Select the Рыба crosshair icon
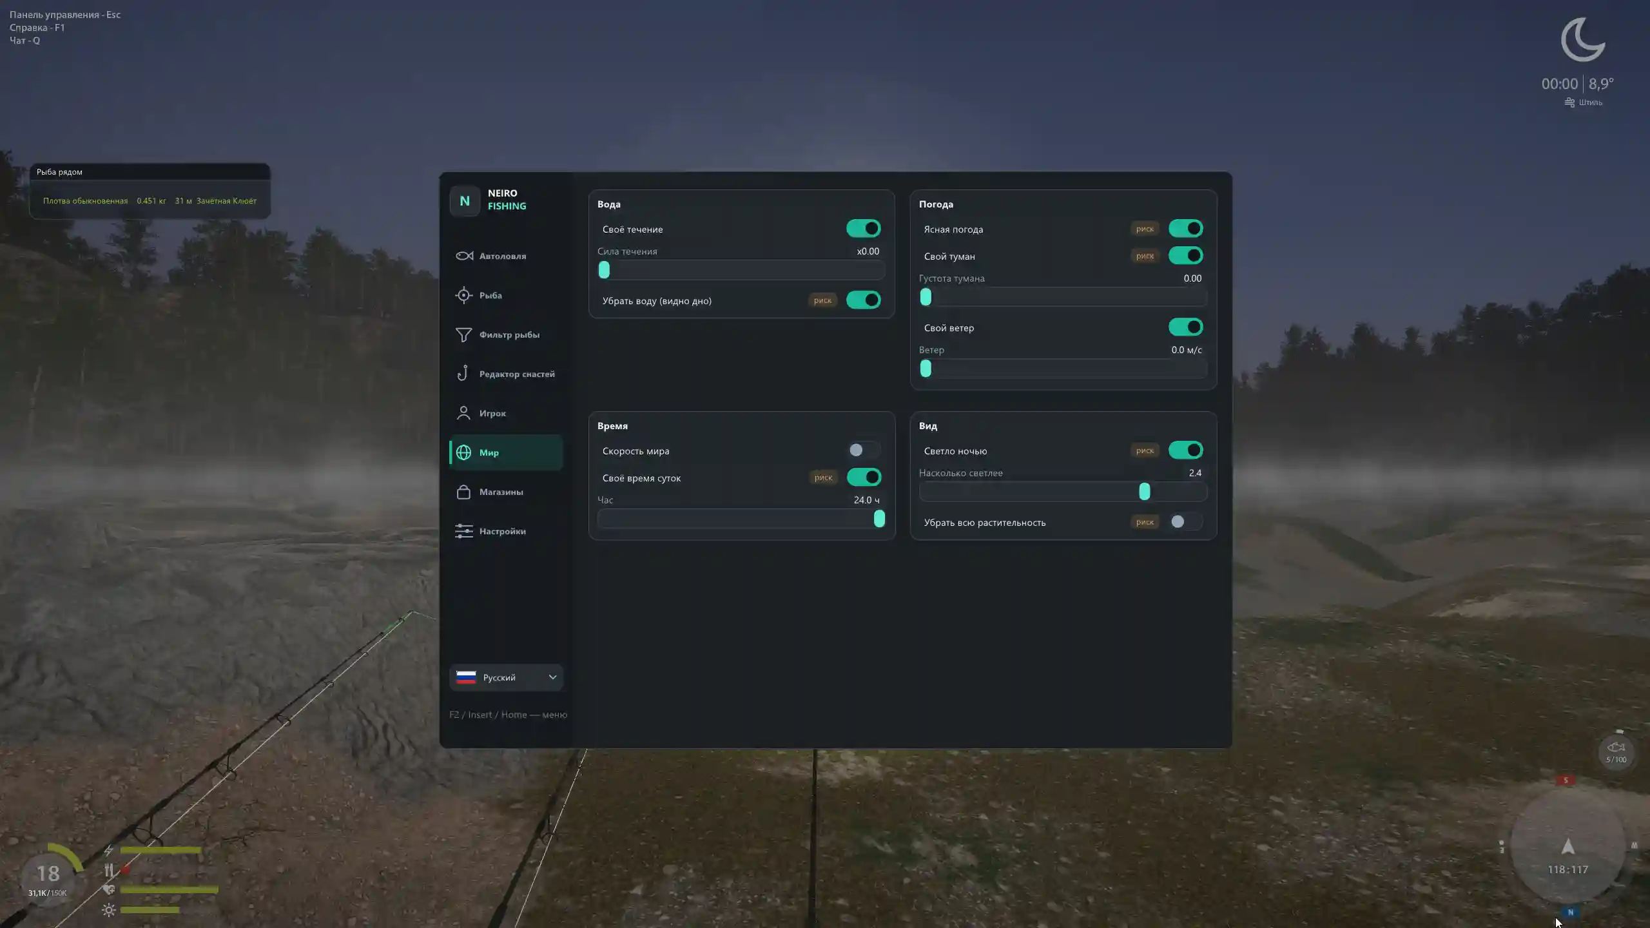1650x928 pixels. [x=463, y=295]
